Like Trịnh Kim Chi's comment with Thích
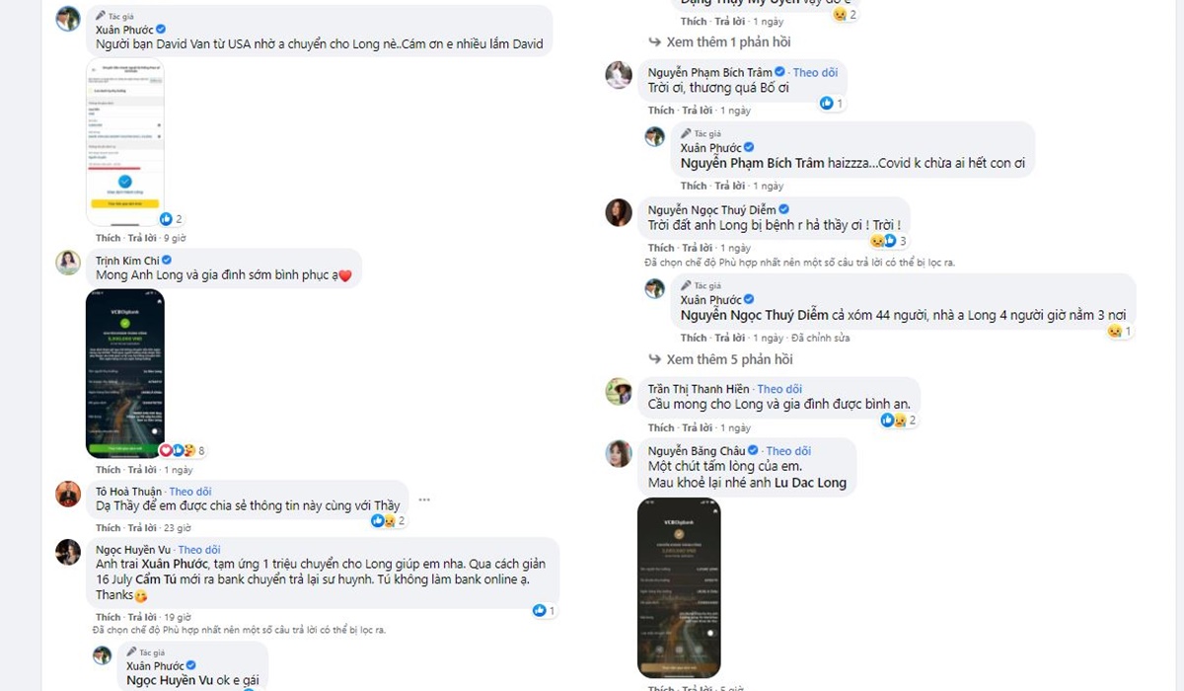Viewport: 1184px width, 691px height. [x=108, y=470]
